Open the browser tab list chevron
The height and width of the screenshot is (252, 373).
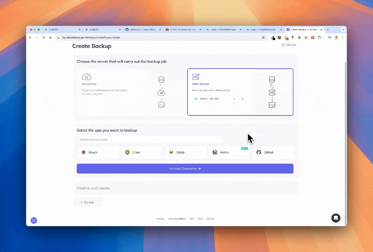[343, 30]
